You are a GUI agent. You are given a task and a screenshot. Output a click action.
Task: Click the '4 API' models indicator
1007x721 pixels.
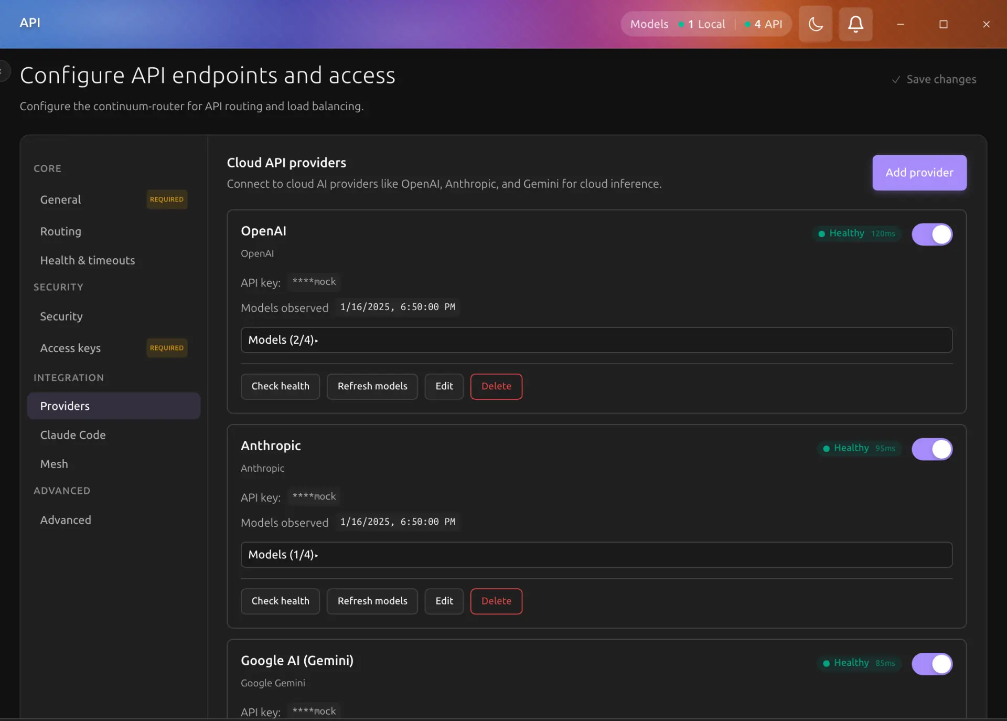coord(763,24)
